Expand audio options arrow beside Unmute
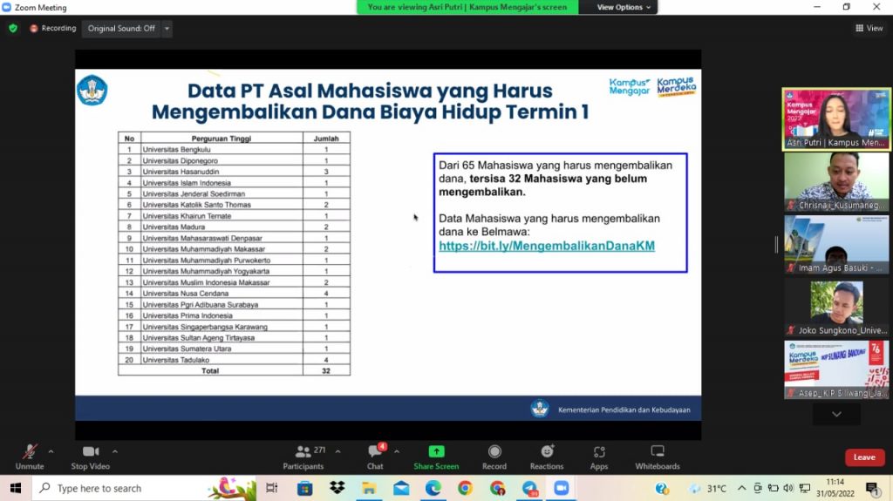893x501 pixels. pos(51,451)
